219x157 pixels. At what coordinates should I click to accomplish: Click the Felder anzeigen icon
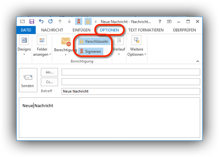click(42, 40)
